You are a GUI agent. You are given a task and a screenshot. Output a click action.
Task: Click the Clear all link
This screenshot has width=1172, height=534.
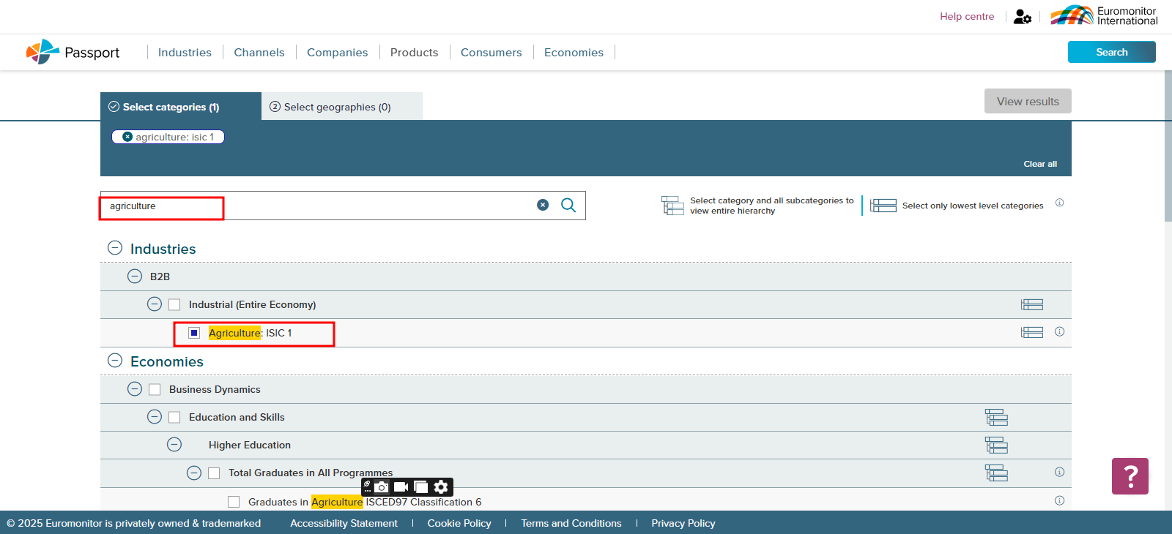(1039, 164)
